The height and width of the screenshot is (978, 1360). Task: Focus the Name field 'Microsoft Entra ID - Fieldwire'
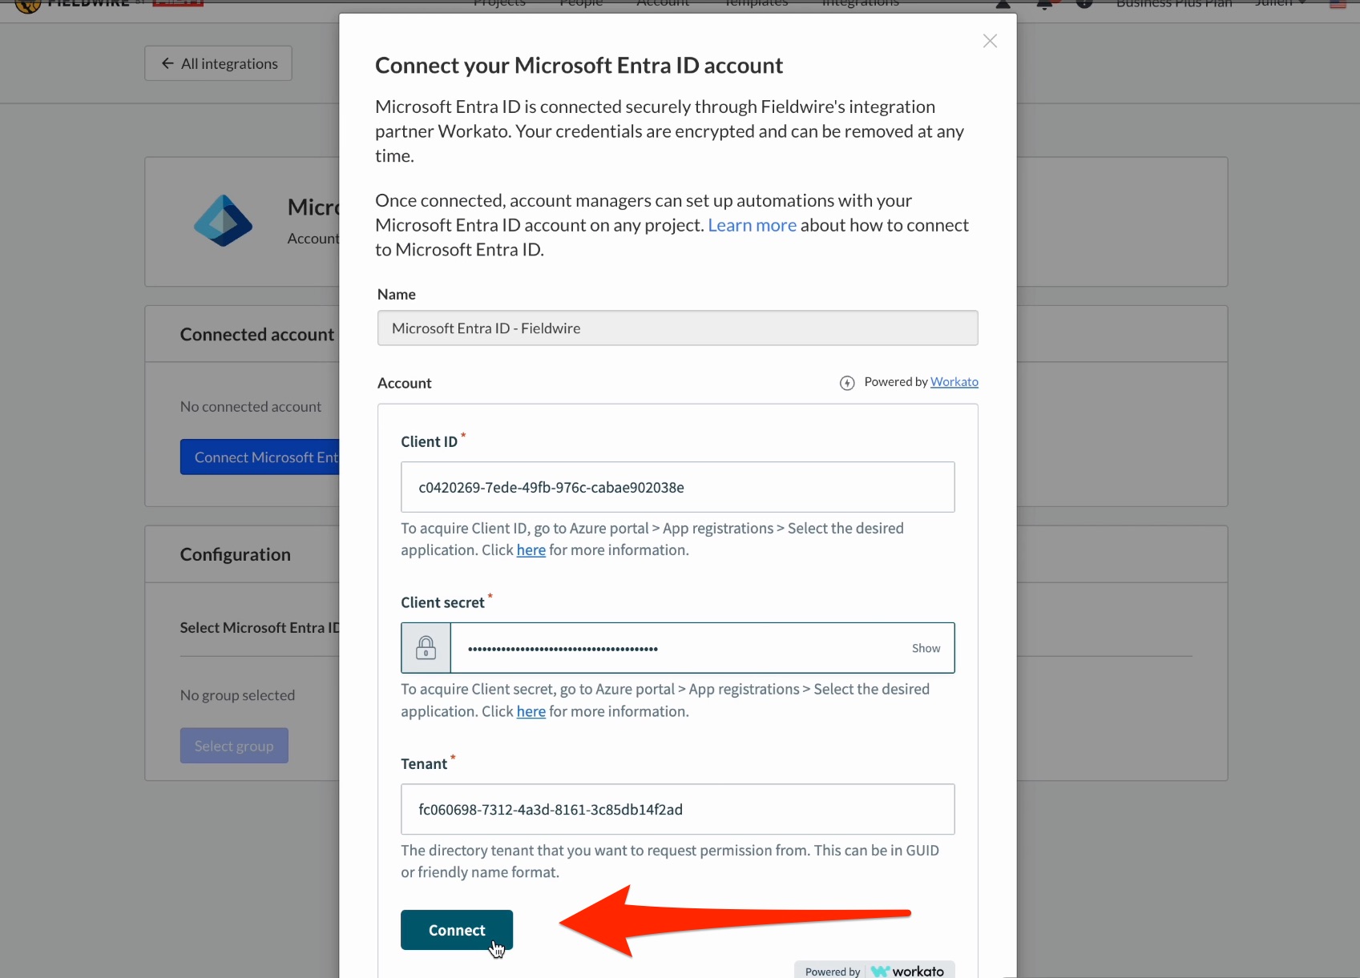click(677, 328)
